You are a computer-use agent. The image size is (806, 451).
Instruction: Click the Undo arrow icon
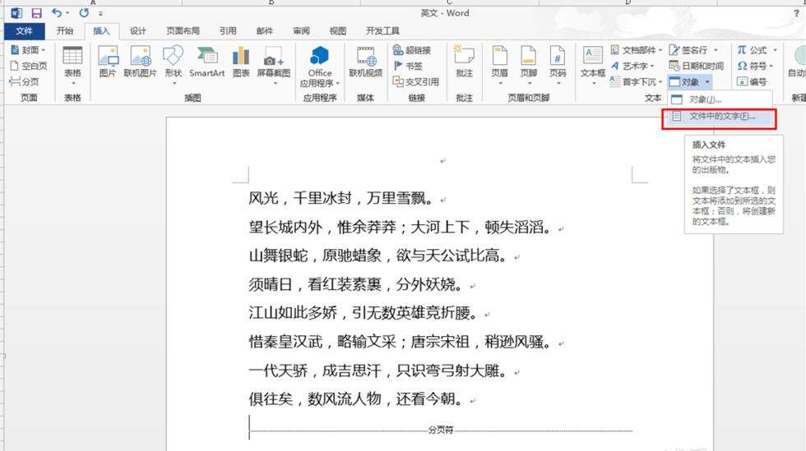tap(57, 13)
